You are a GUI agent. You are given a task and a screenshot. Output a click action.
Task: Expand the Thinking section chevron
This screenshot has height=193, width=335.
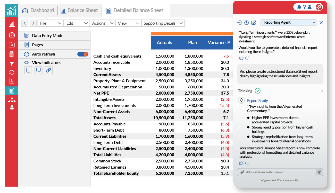(322, 91)
